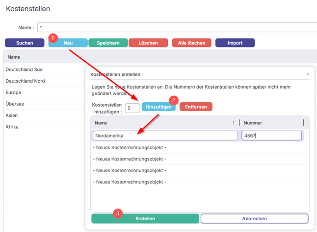The height and width of the screenshot is (232, 317).
Task: Click the red Löschen button beside Speichern
Action: click(x=148, y=43)
